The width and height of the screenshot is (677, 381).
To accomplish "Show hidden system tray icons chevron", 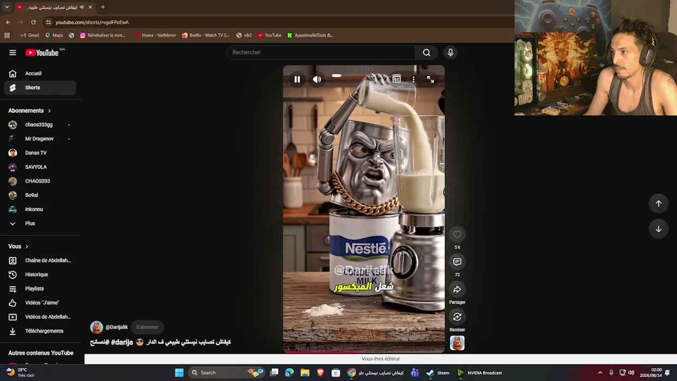I will [x=600, y=373].
